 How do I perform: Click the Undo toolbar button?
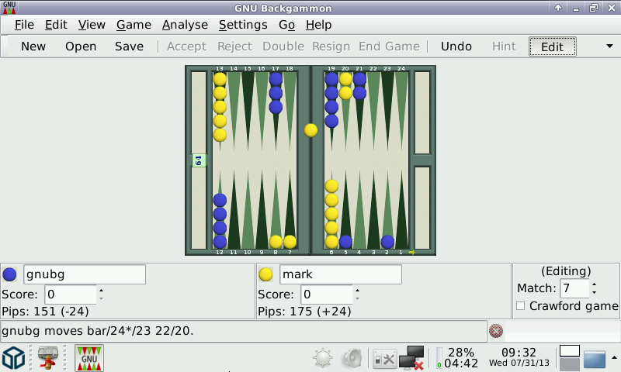pyautogui.click(x=456, y=46)
